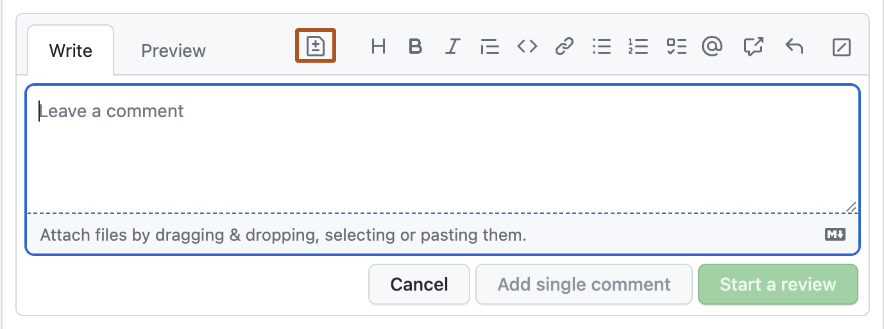Open slash commands menu
The height and width of the screenshot is (329, 884).
point(841,47)
